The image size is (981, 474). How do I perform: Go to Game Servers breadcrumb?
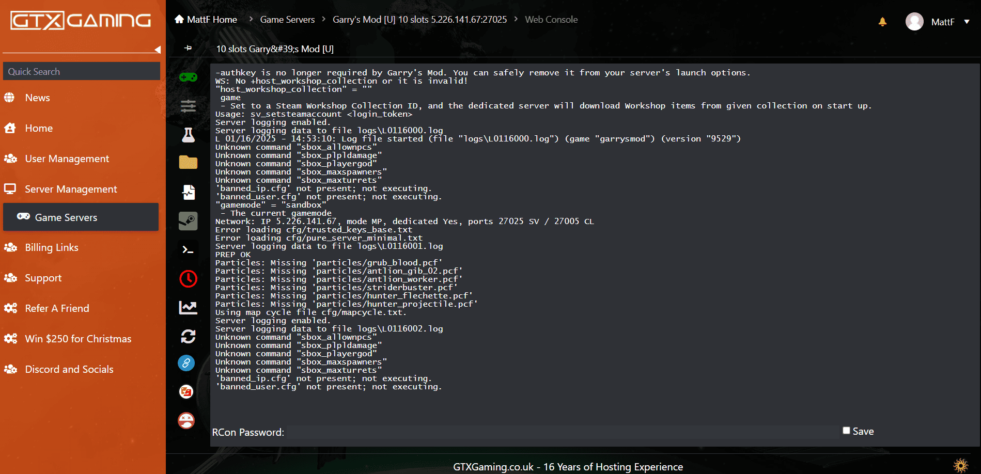287,20
